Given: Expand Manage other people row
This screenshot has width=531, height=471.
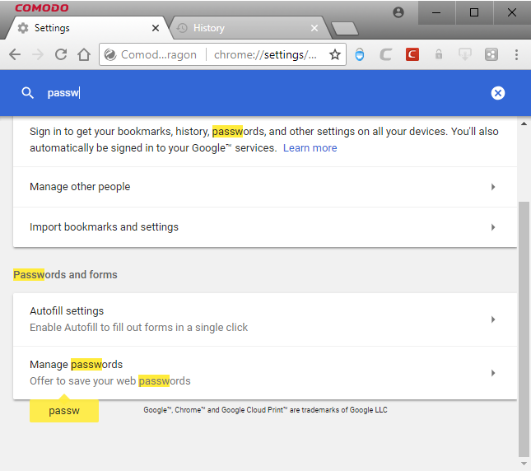Looking at the screenshot, I should click(x=265, y=187).
